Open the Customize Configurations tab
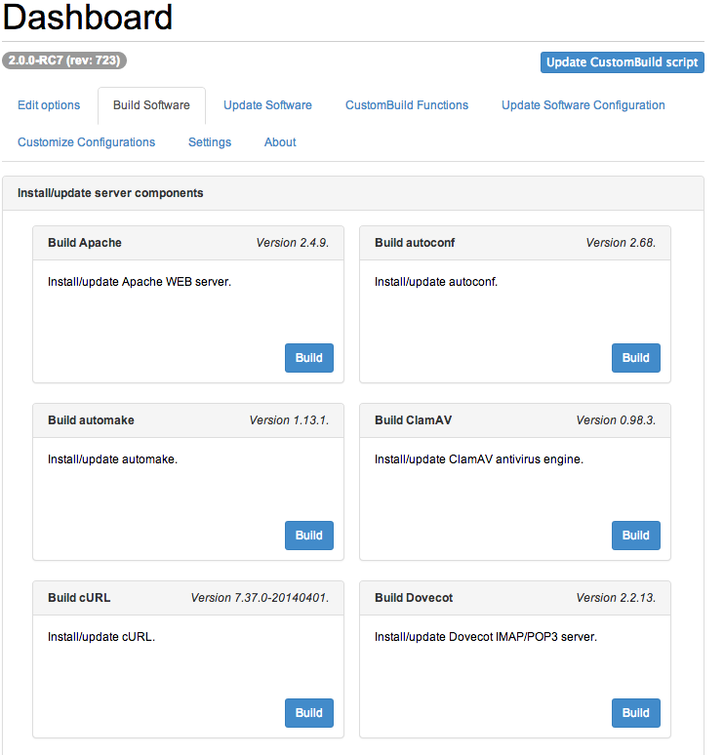Viewport: 724px width, 755px height. 86,142
